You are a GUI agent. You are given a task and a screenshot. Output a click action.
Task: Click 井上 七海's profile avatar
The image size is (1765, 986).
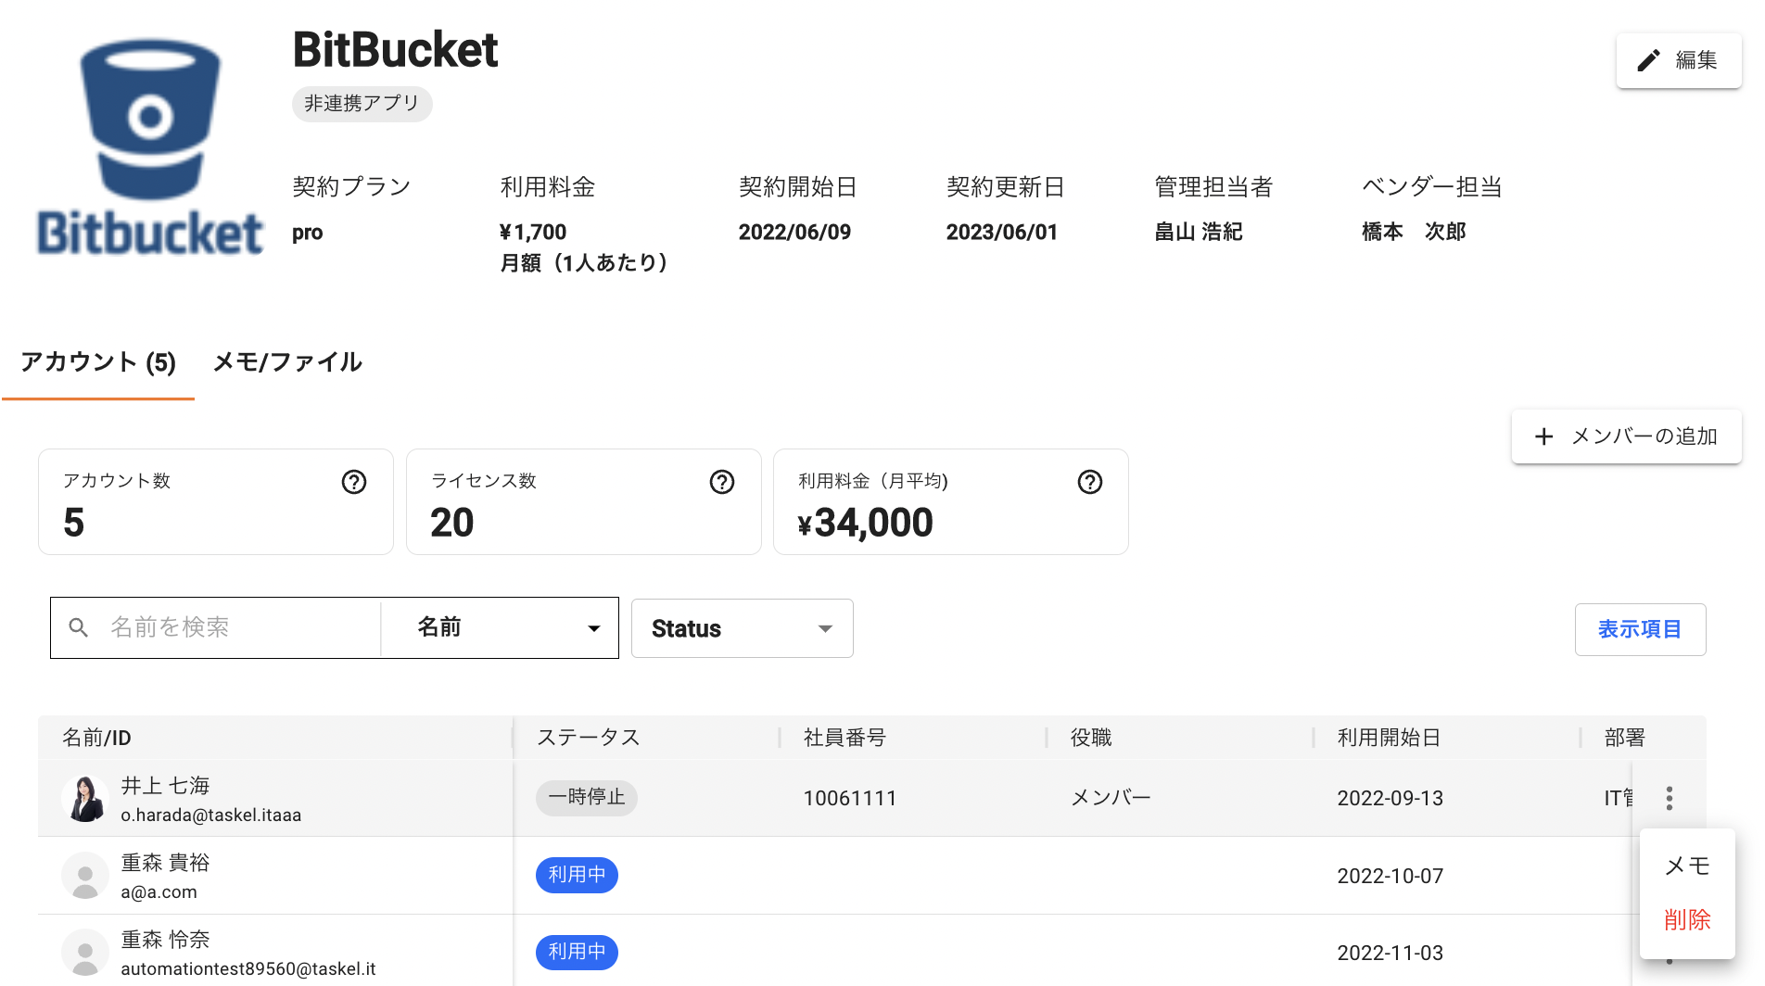(x=85, y=799)
